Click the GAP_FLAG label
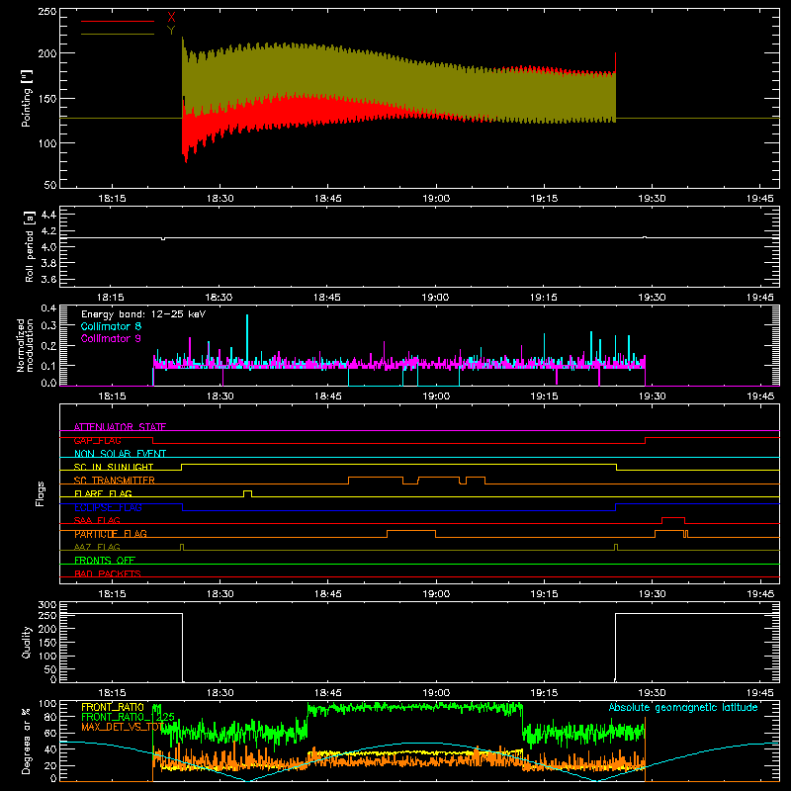Screen dimensions: 791x791 (x=97, y=440)
